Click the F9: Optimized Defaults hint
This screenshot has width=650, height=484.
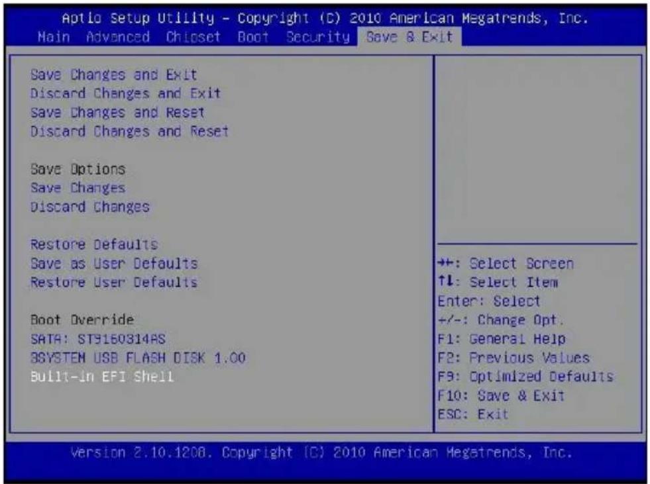[525, 377]
